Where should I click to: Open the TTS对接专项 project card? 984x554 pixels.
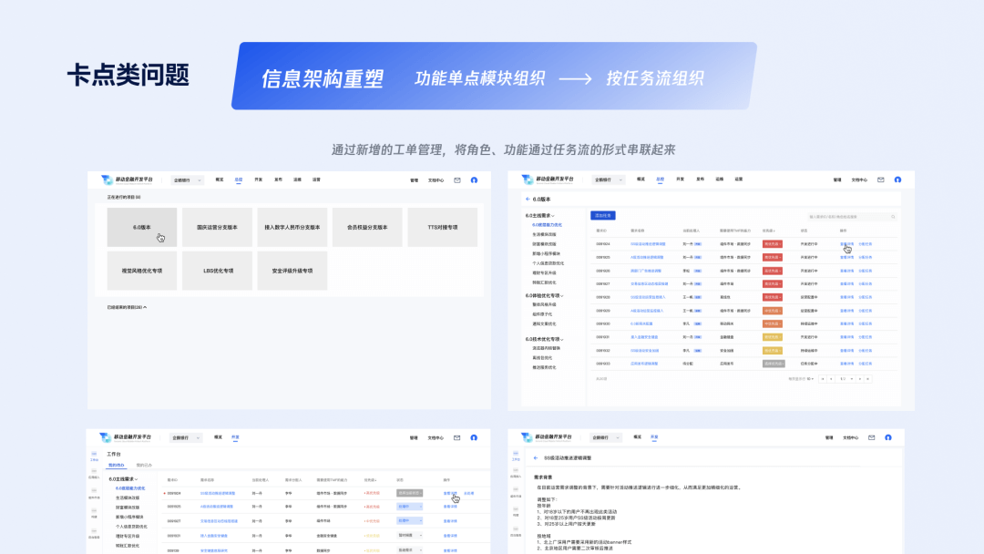click(x=443, y=227)
